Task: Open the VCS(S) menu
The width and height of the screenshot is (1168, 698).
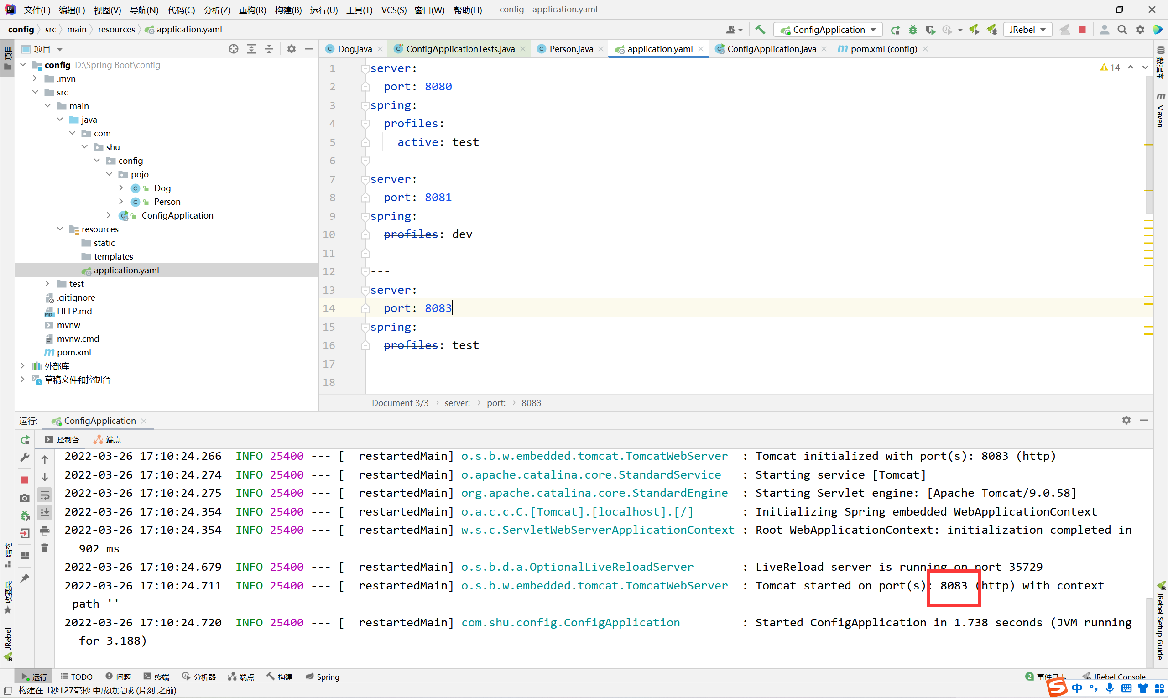Action: 393,10
